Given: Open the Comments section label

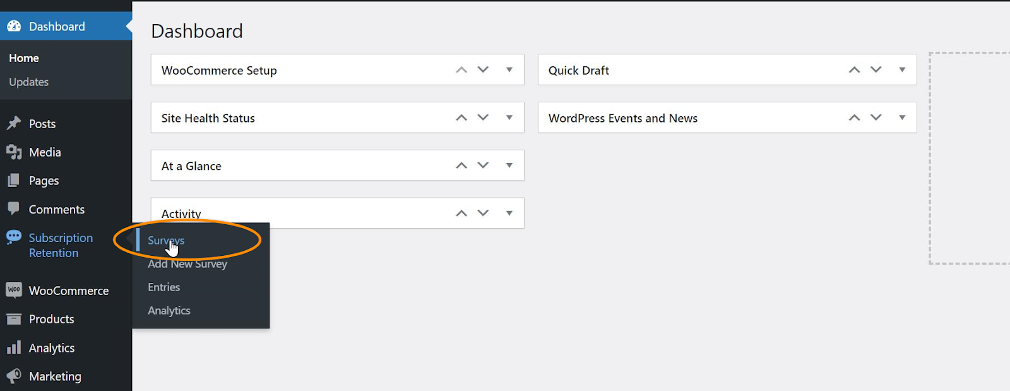Looking at the screenshot, I should [57, 209].
